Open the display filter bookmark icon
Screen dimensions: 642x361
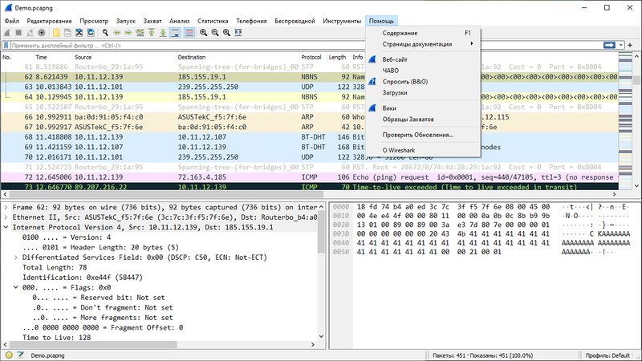coord(6,46)
